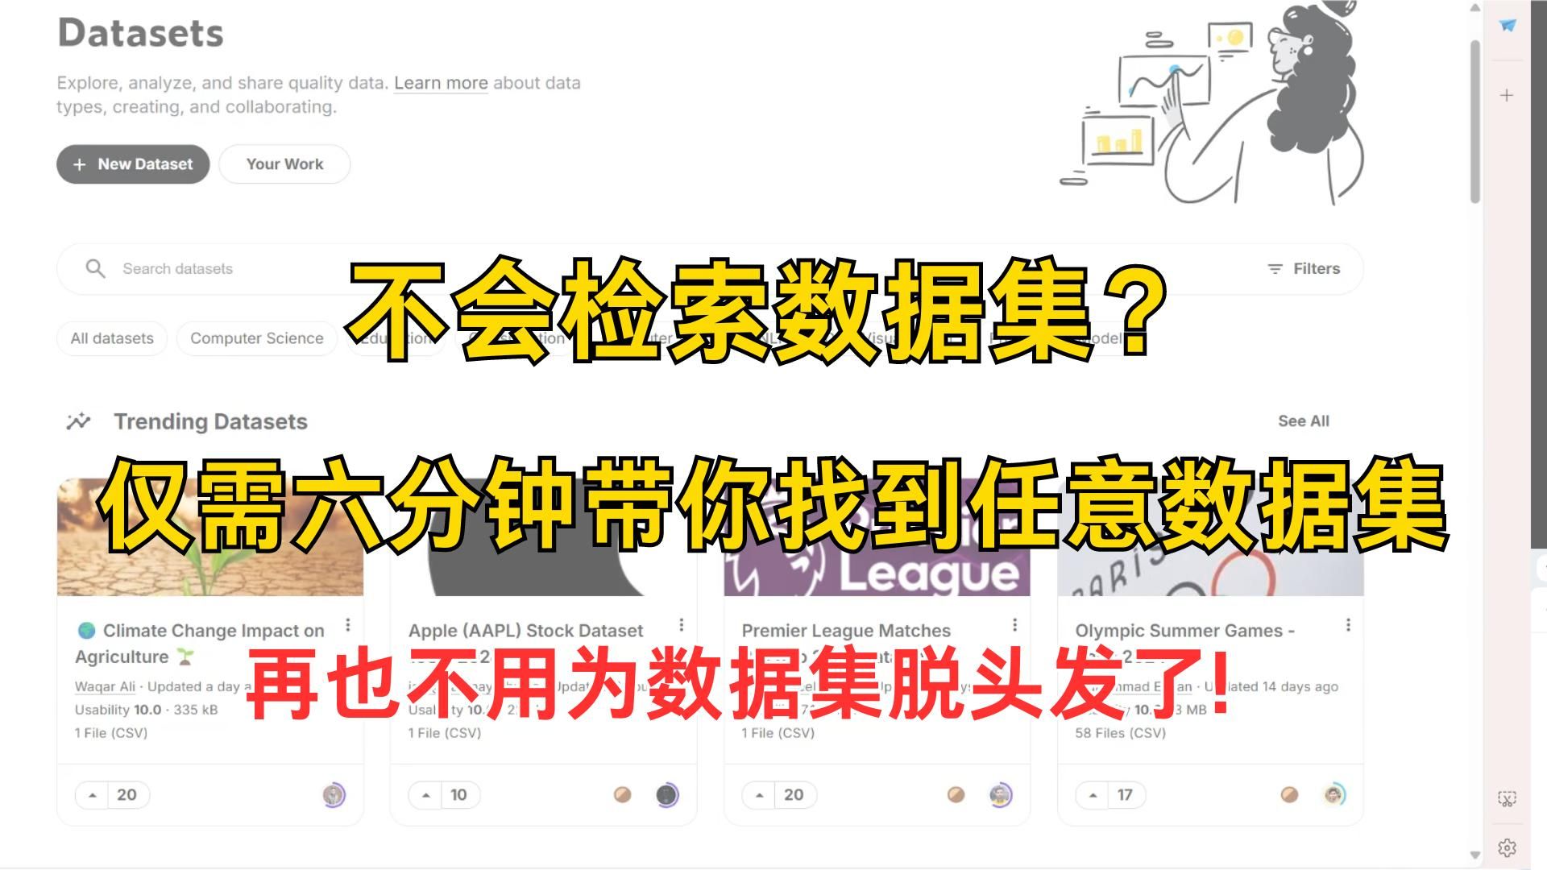The image size is (1547, 870).
Task: Click the New Dataset button
Action: [133, 164]
